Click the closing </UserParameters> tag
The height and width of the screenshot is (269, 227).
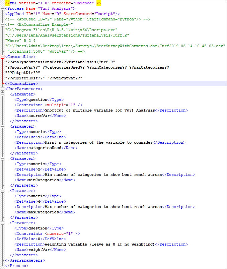[x=25, y=260]
